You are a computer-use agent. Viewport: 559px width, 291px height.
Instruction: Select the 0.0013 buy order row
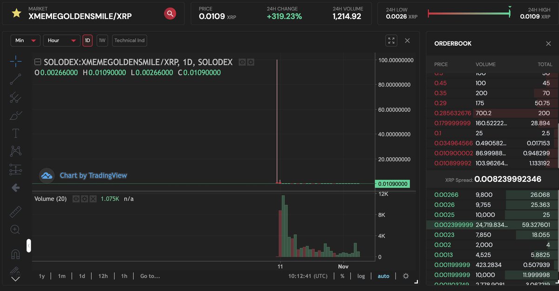coord(492,255)
